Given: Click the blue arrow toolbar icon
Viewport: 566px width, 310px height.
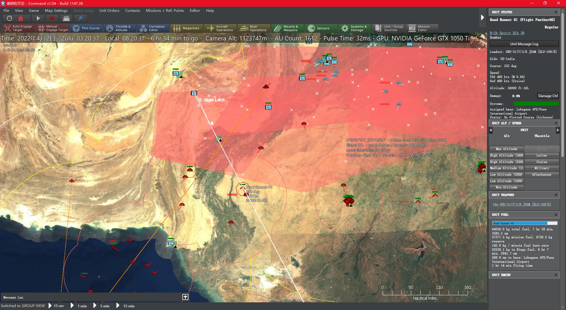Looking at the screenshot, I should click(x=80, y=18).
